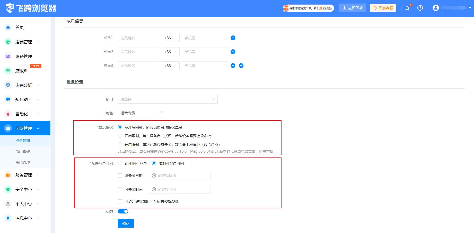The height and width of the screenshot is (233, 474).
Task: Click the 立即下载 button
Action: coord(353,8)
